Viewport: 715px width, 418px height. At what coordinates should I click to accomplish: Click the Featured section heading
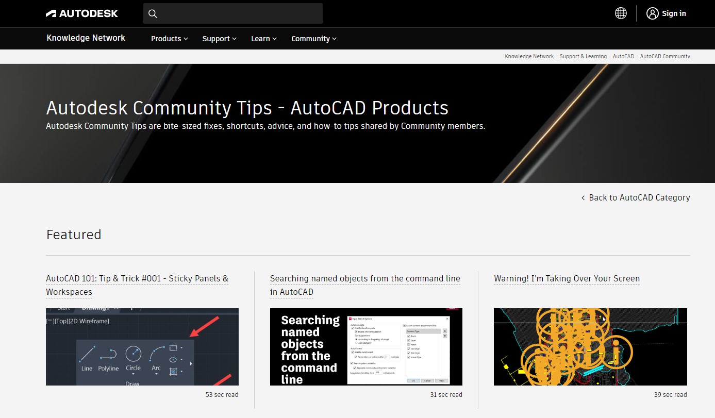click(74, 235)
